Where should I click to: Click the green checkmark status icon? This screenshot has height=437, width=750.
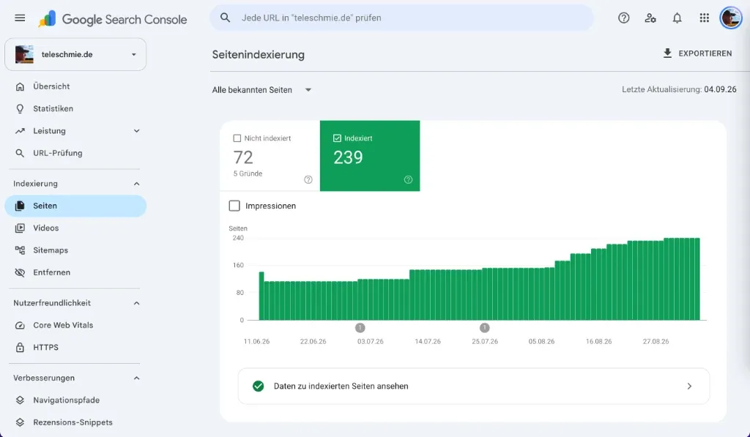pyautogui.click(x=259, y=386)
